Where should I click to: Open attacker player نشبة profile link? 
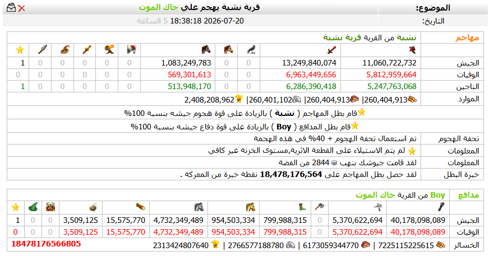point(407,38)
